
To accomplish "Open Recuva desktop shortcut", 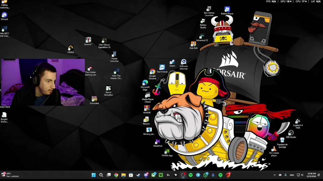I will 146,121.
